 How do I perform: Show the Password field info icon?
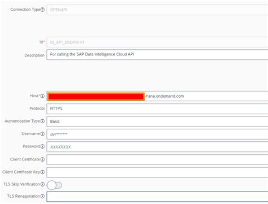(x=42, y=146)
